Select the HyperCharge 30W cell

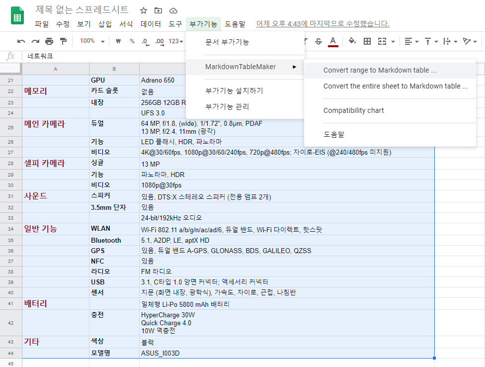point(287,323)
